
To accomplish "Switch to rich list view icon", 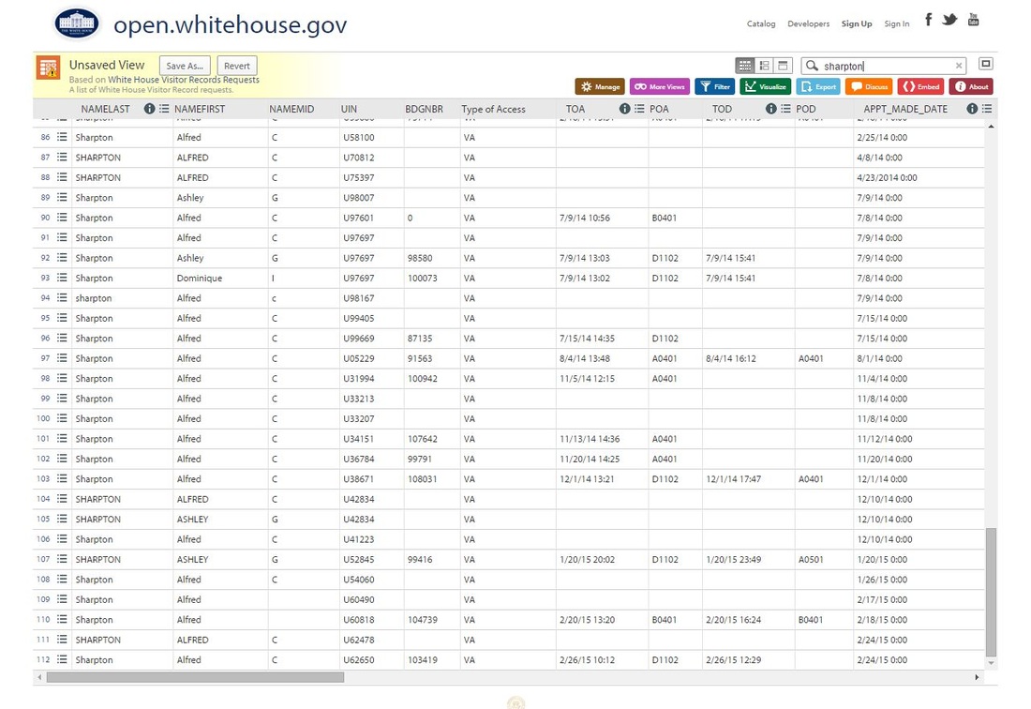I will click(764, 65).
